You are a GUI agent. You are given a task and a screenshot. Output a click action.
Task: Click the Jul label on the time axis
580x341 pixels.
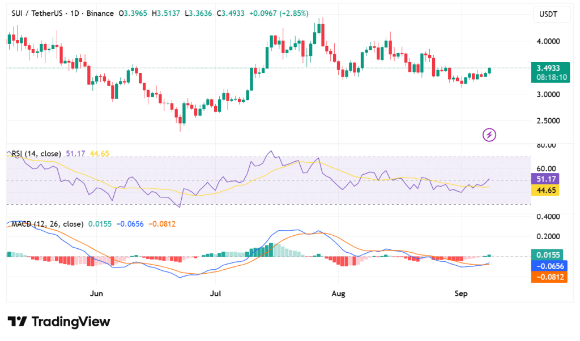[215, 293]
